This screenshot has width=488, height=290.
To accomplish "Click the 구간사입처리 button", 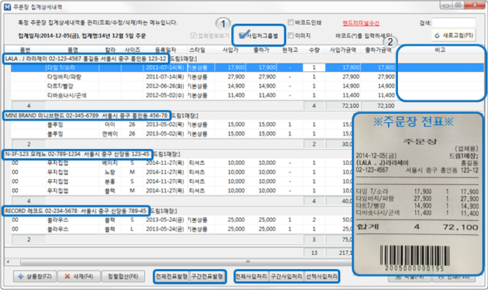I will click(286, 276).
